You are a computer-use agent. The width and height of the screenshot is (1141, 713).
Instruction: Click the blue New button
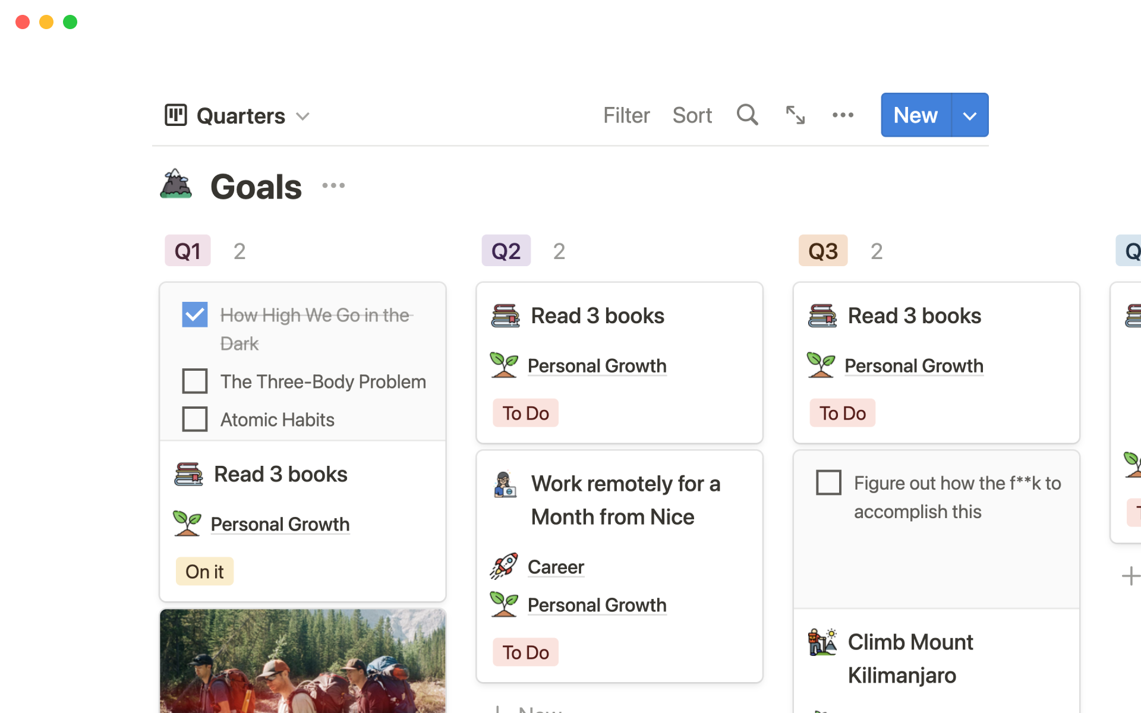pos(915,115)
